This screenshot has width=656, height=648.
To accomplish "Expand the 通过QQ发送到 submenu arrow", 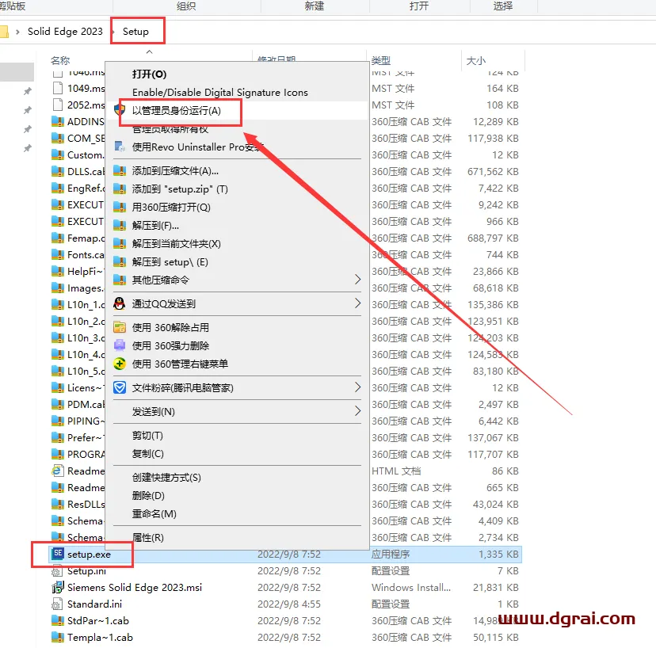I will pos(357,303).
